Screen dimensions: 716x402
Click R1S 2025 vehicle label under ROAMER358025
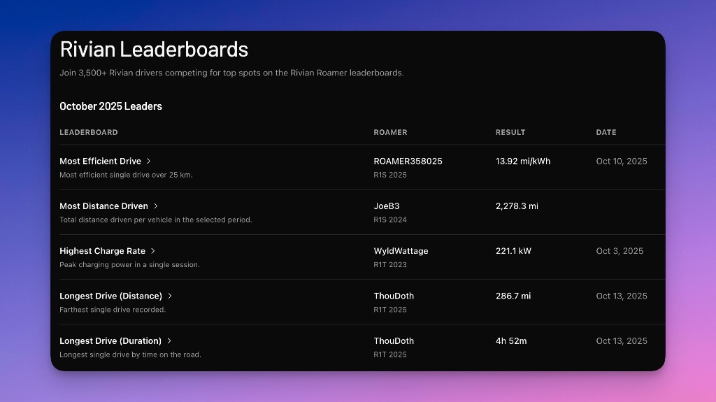(390, 175)
